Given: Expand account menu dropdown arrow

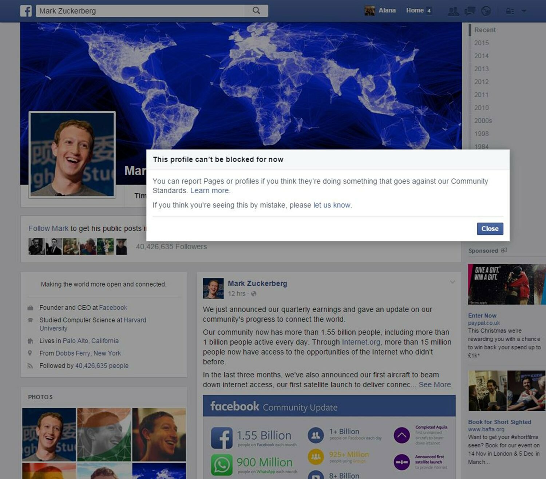Looking at the screenshot, I should tap(524, 11).
